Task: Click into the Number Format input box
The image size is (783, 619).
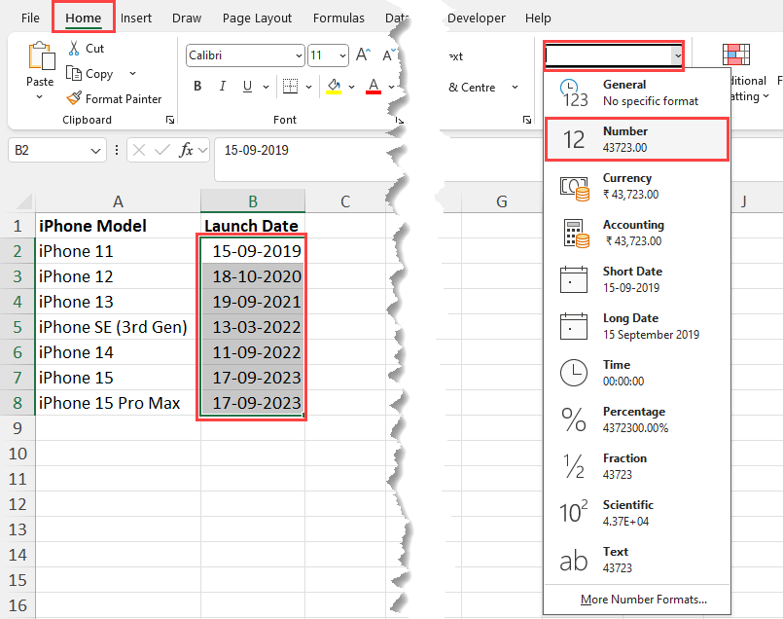Action: [x=608, y=55]
